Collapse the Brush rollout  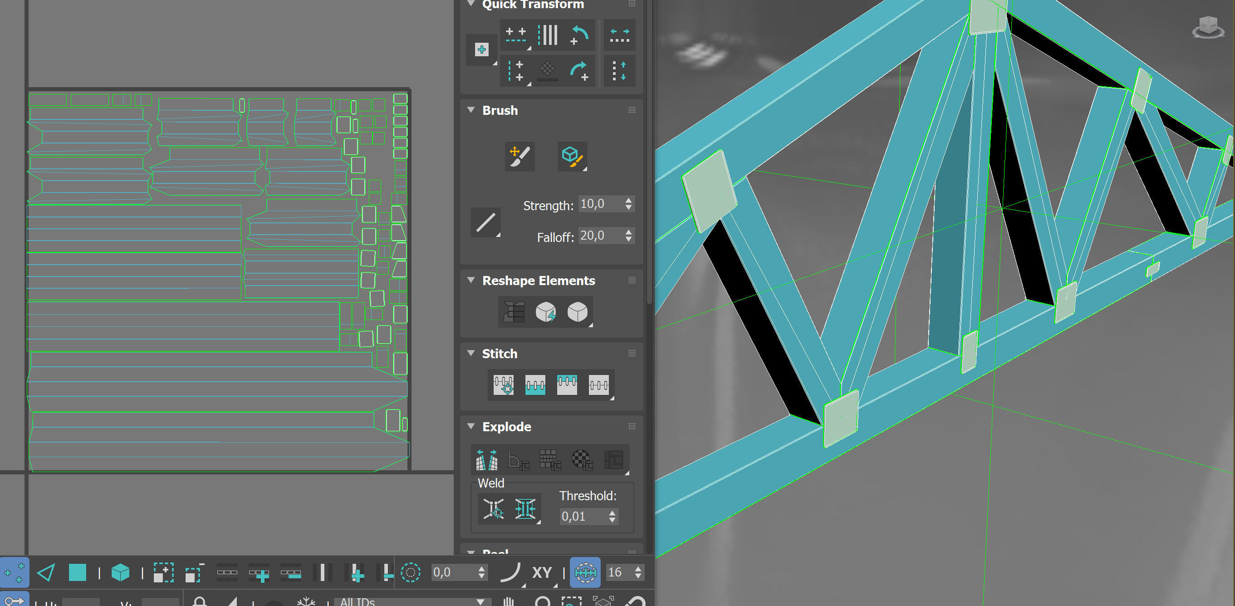[471, 110]
